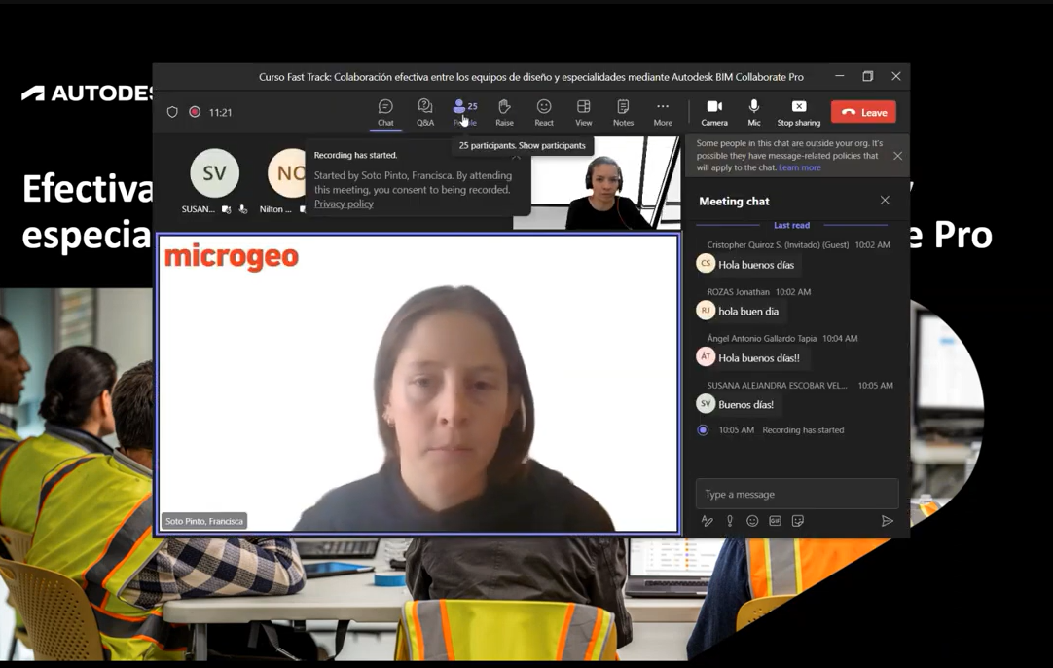The height and width of the screenshot is (668, 1053).
Task: Click the ÁT avatar in chat
Action: 706,356
